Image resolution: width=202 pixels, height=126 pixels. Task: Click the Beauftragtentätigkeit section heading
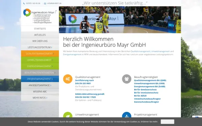pos(146,77)
